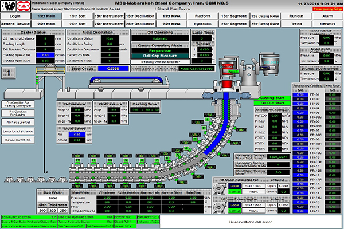Click the 'No connection to data server' message
This screenshot has height=229, width=344.
tap(251, 222)
